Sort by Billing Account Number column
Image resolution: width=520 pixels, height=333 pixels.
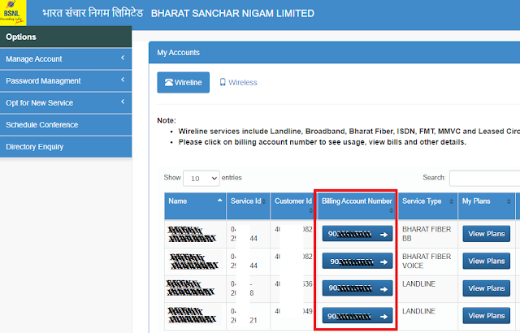357,206
